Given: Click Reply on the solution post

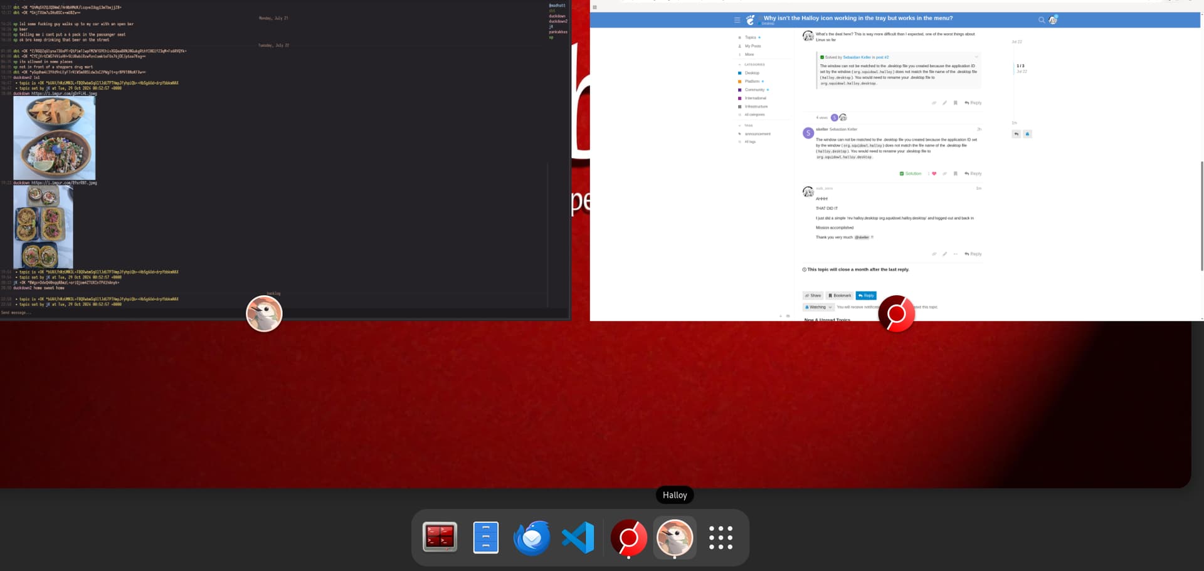Looking at the screenshot, I should [973, 174].
